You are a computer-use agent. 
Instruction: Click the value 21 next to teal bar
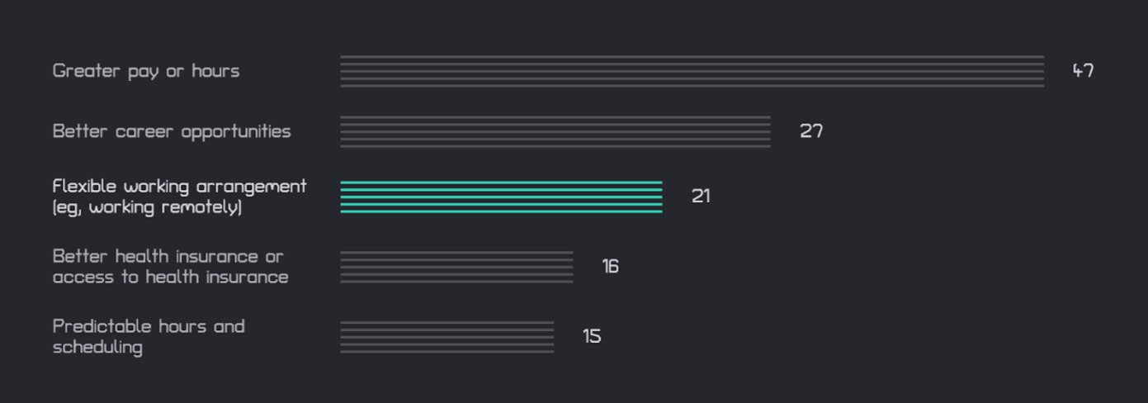pos(701,197)
